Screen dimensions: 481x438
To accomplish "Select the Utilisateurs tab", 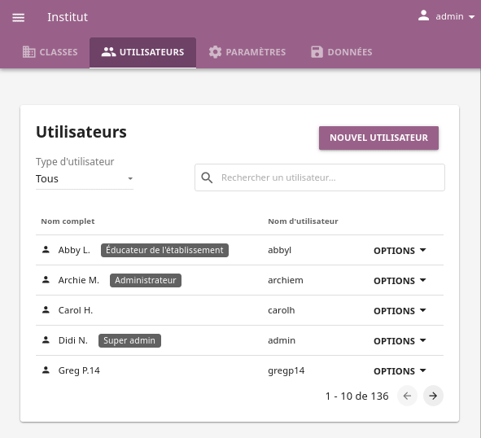I will coord(142,52).
